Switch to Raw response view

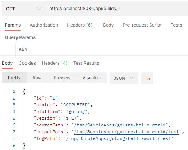[x=37, y=78]
